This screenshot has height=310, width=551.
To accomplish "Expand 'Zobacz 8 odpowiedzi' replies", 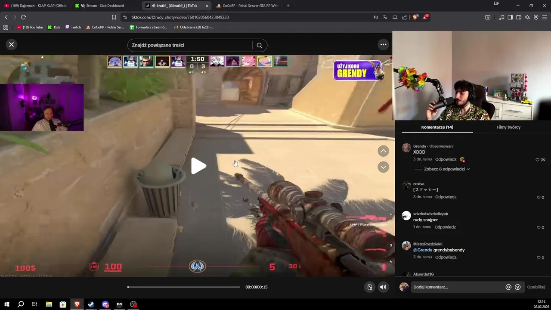I will point(446,169).
